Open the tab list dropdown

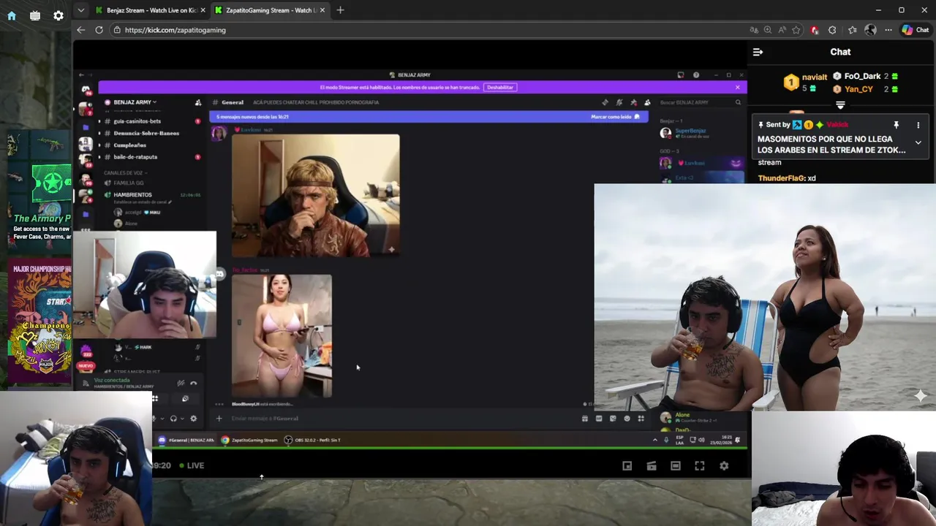[81, 10]
